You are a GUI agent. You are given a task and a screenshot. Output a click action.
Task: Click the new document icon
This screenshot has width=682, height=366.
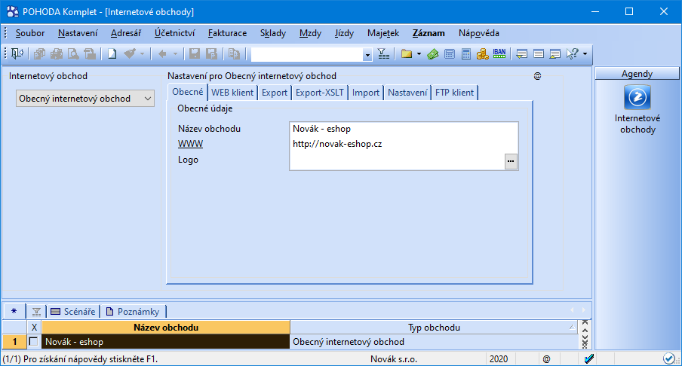[x=112, y=53]
